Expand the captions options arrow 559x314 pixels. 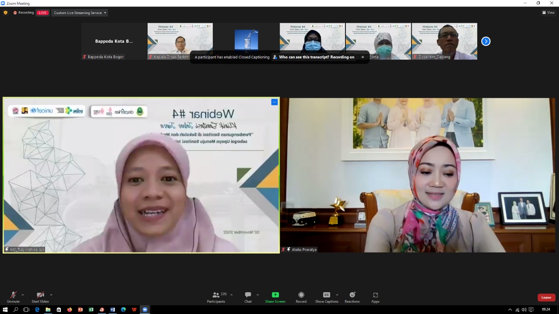click(337, 295)
